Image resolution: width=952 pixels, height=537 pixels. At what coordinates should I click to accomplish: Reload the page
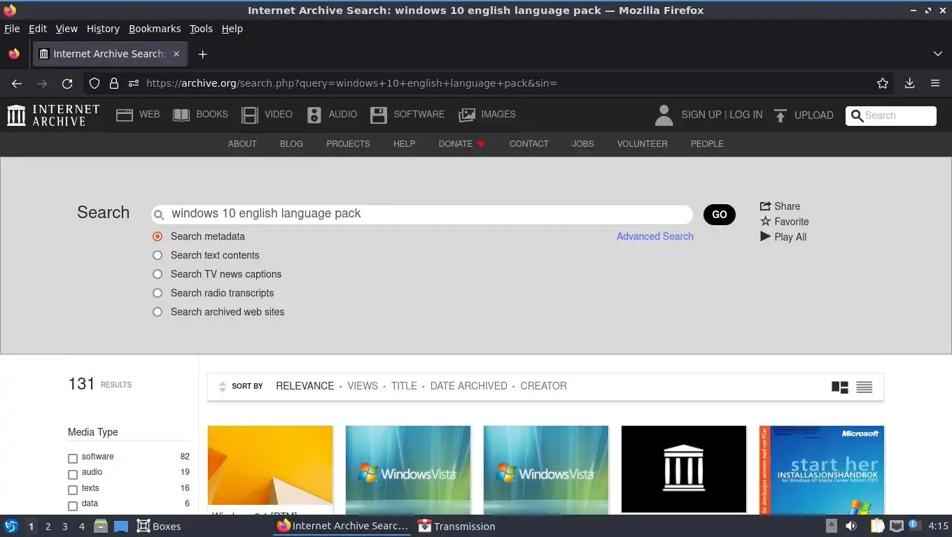click(67, 83)
